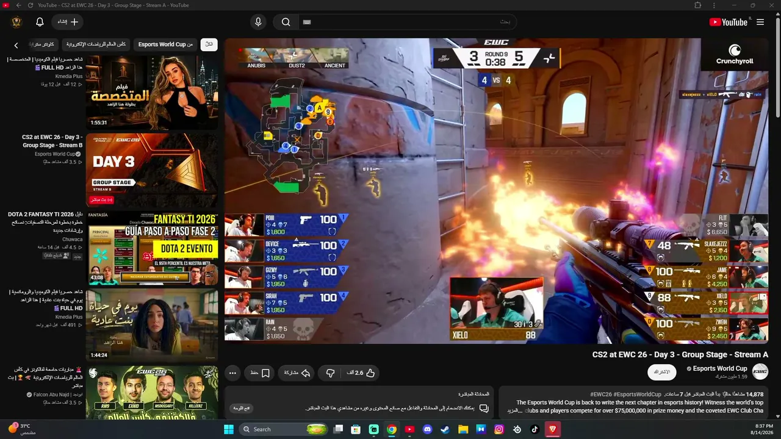The image size is (781, 439).
Task: Save the video to a playlist
Action: click(x=260, y=373)
